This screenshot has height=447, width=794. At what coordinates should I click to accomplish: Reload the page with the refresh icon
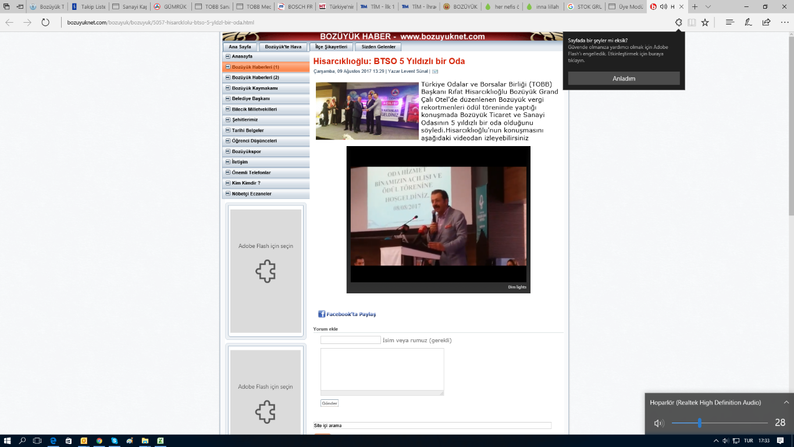tap(45, 23)
